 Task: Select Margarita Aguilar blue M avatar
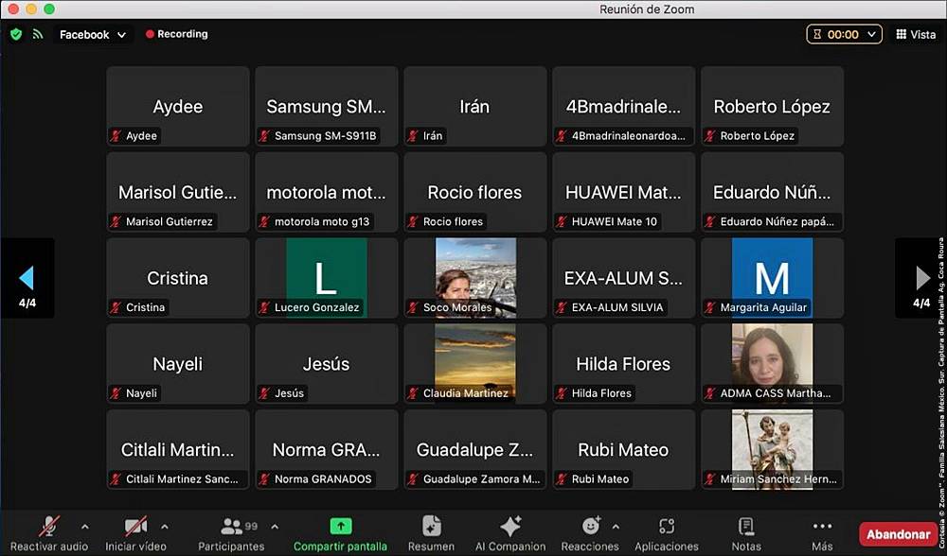[773, 278]
